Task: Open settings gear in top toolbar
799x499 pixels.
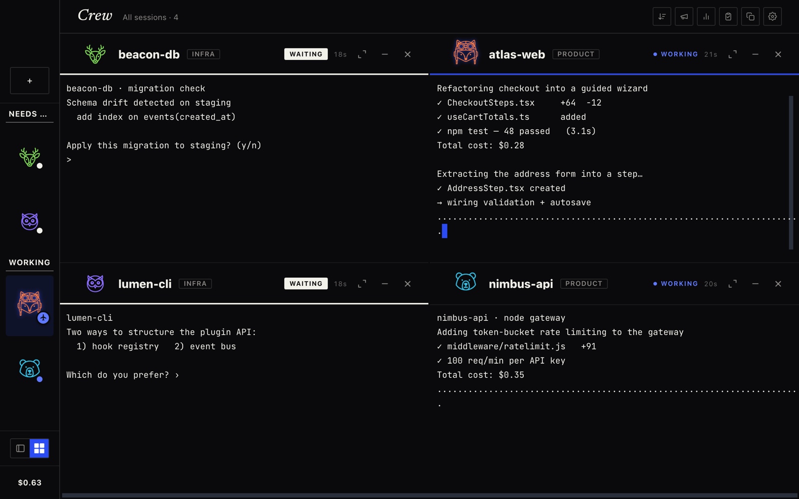Action: click(x=773, y=16)
